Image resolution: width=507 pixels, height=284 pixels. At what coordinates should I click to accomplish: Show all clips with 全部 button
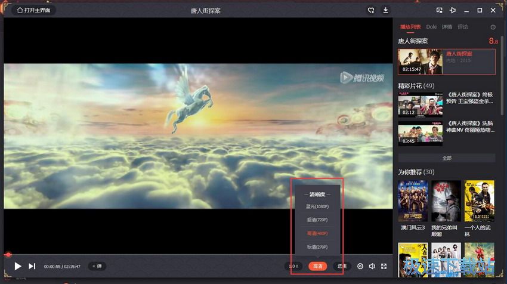click(x=447, y=158)
